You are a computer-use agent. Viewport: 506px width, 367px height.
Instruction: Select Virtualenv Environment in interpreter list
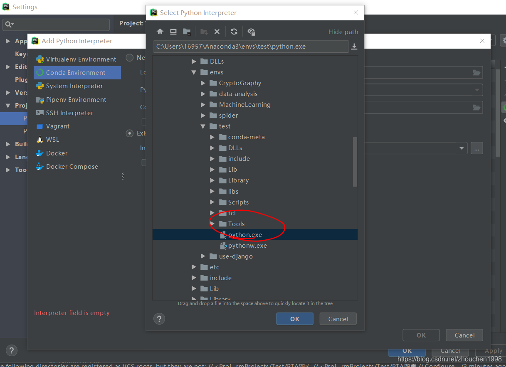point(77,59)
